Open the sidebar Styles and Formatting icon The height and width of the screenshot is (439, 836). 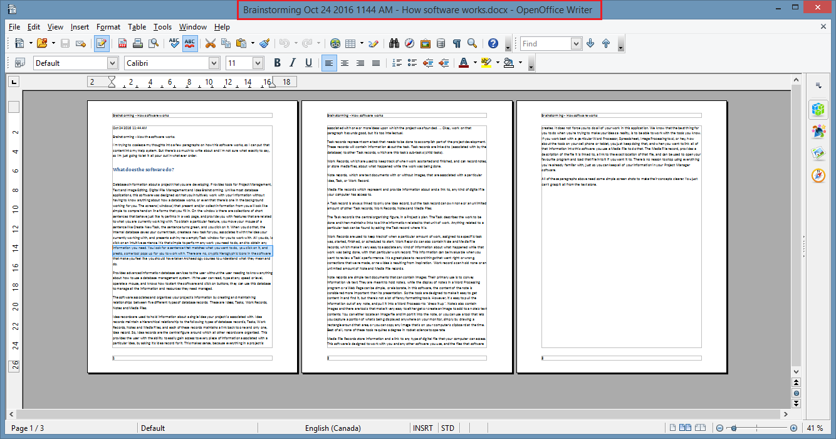[818, 131]
